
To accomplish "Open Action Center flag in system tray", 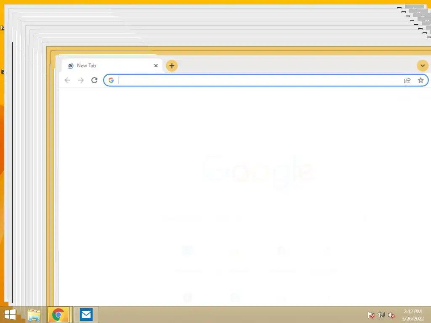I will [x=371, y=315].
